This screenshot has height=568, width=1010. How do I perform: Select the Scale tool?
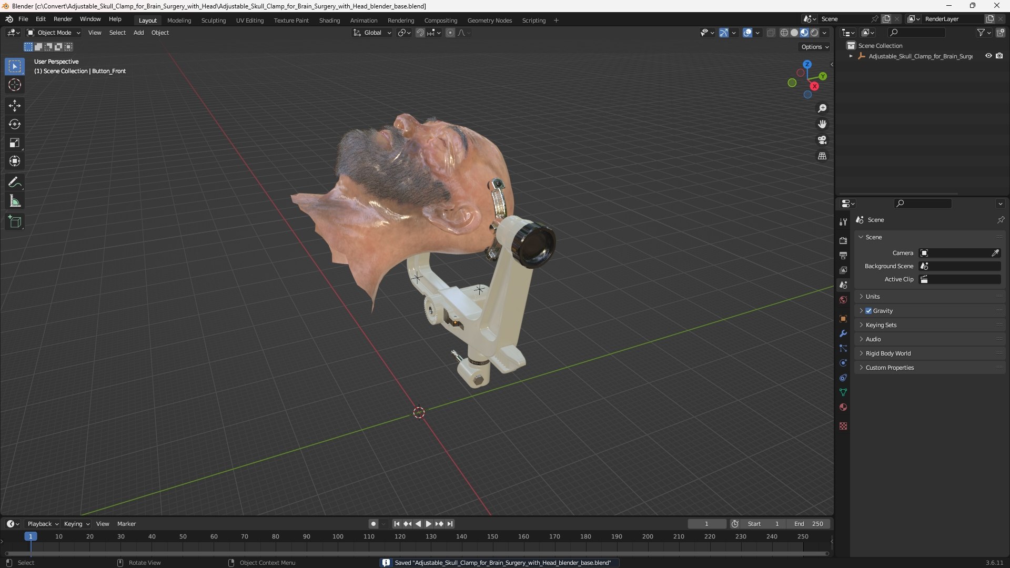coord(15,143)
